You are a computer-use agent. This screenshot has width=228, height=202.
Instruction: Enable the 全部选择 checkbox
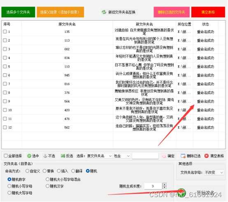tap(6, 156)
